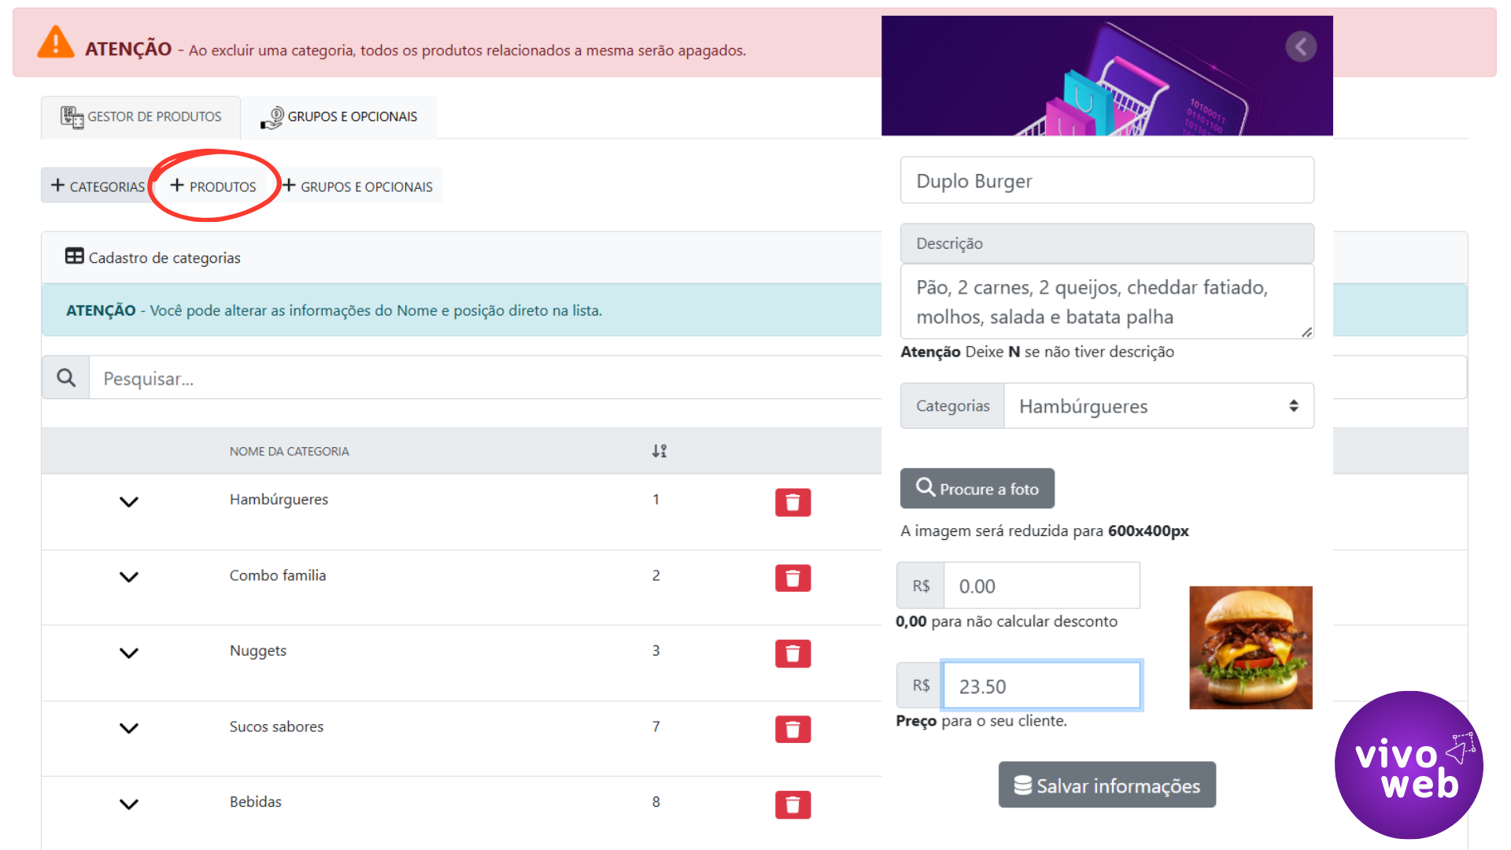The height and width of the screenshot is (850, 1511).
Task: Click the search magnifier icon
Action: [66, 378]
